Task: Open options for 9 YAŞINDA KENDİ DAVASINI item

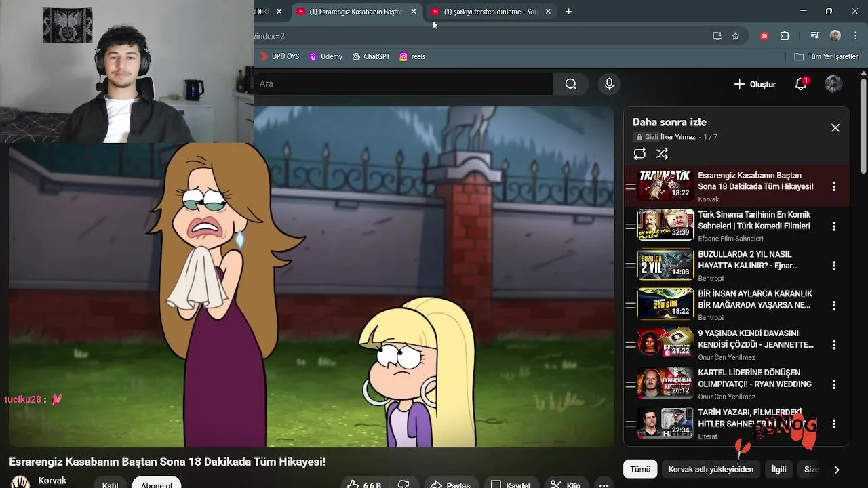Action: click(834, 345)
